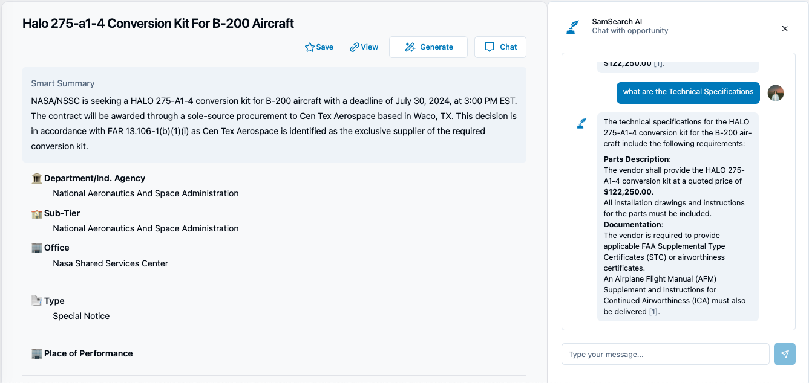Close the SamSearch AI chat panel

point(785,28)
